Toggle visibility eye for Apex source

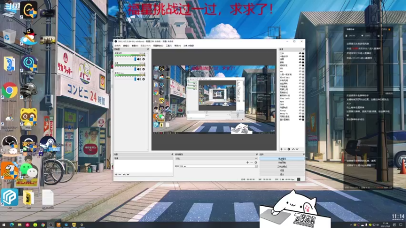pos(300,101)
